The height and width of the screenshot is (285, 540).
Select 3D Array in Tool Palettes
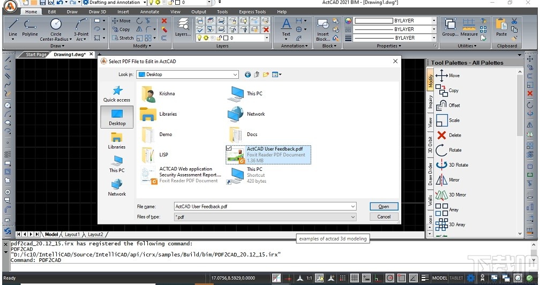point(451,224)
